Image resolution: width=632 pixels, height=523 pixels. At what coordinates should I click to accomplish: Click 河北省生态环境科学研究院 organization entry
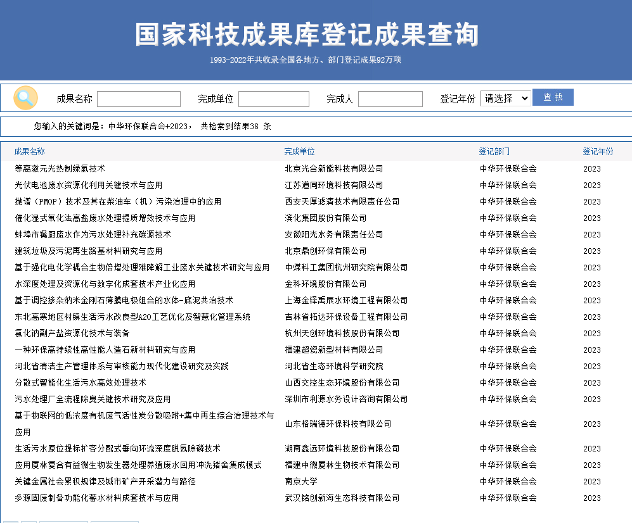pyautogui.click(x=333, y=366)
